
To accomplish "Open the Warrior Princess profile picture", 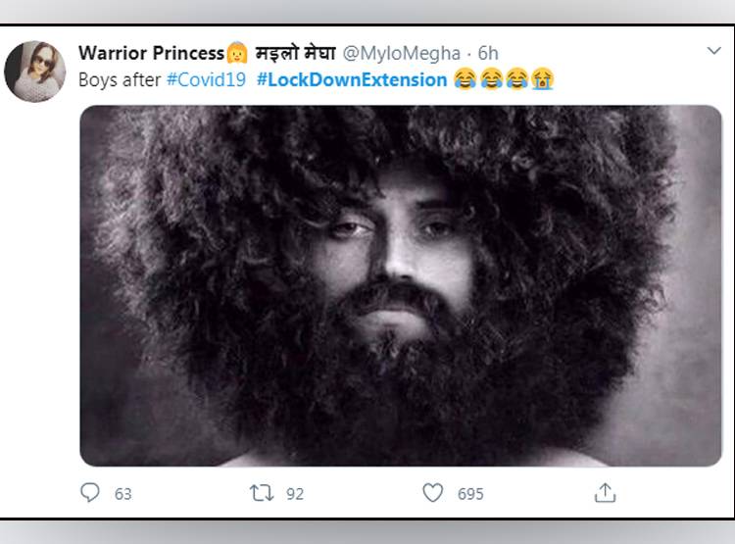I will (x=35, y=72).
